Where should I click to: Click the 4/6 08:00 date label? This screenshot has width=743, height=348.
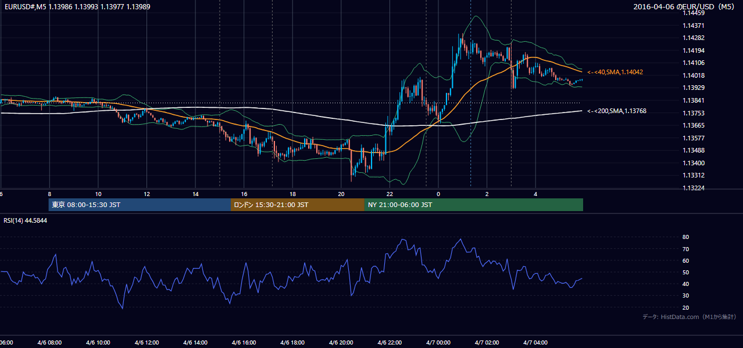point(49,343)
